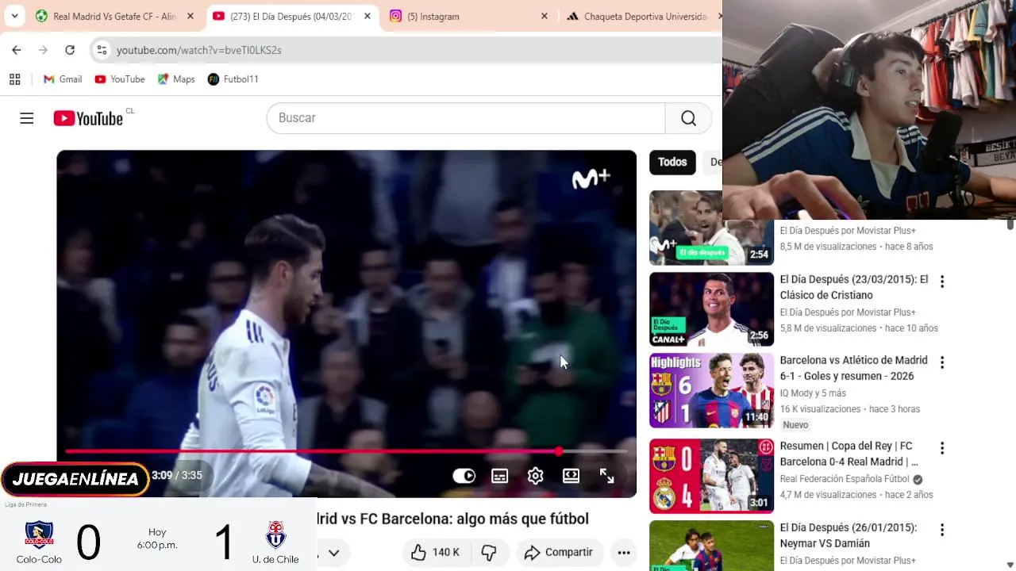The width and height of the screenshot is (1016, 571).
Task: Close the Real Madrid Vs Getafe tab
Action: pos(190,16)
